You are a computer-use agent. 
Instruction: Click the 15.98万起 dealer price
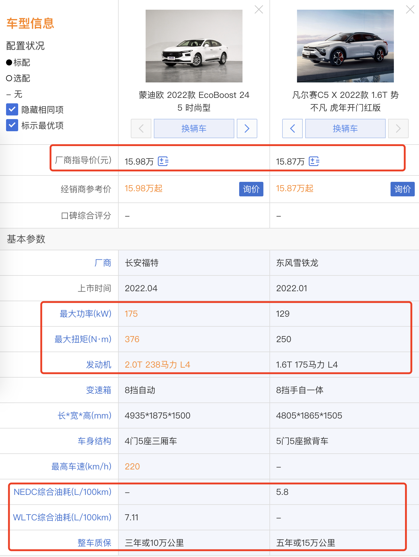(x=144, y=188)
